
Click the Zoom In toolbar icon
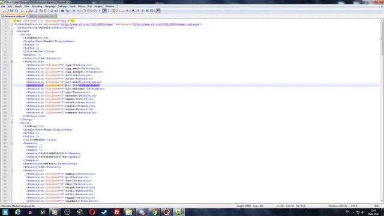[74, 11]
